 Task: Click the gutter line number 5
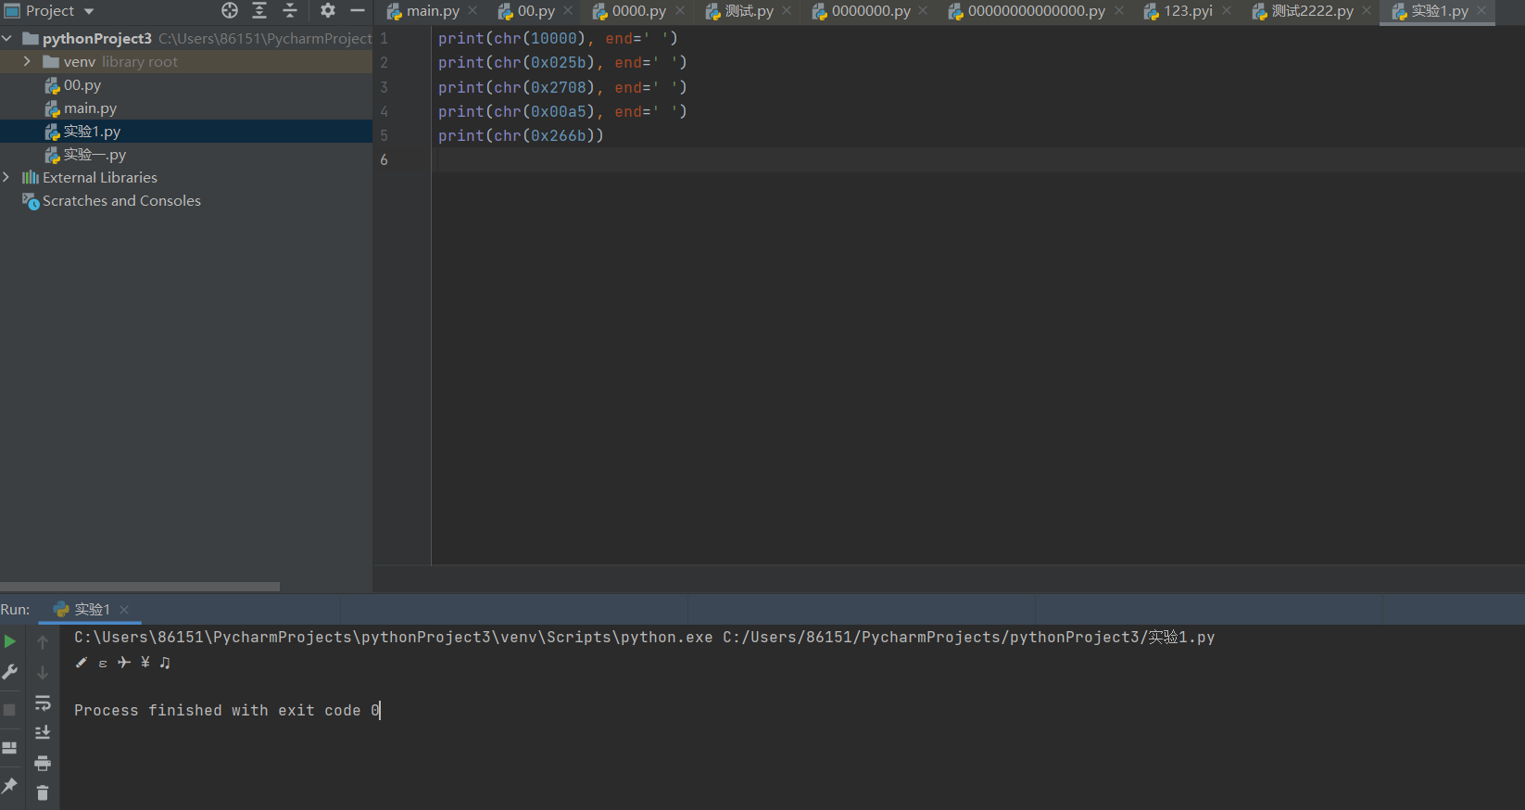point(384,135)
